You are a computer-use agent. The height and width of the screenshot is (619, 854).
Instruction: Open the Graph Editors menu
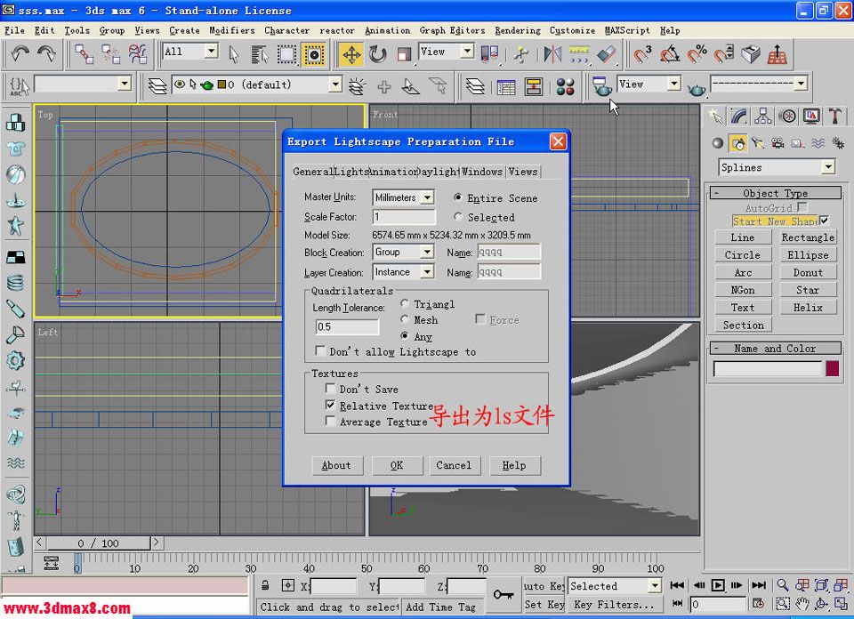click(452, 30)
